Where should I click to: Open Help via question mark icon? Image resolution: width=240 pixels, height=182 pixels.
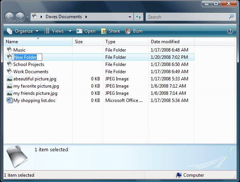[230, 31]
